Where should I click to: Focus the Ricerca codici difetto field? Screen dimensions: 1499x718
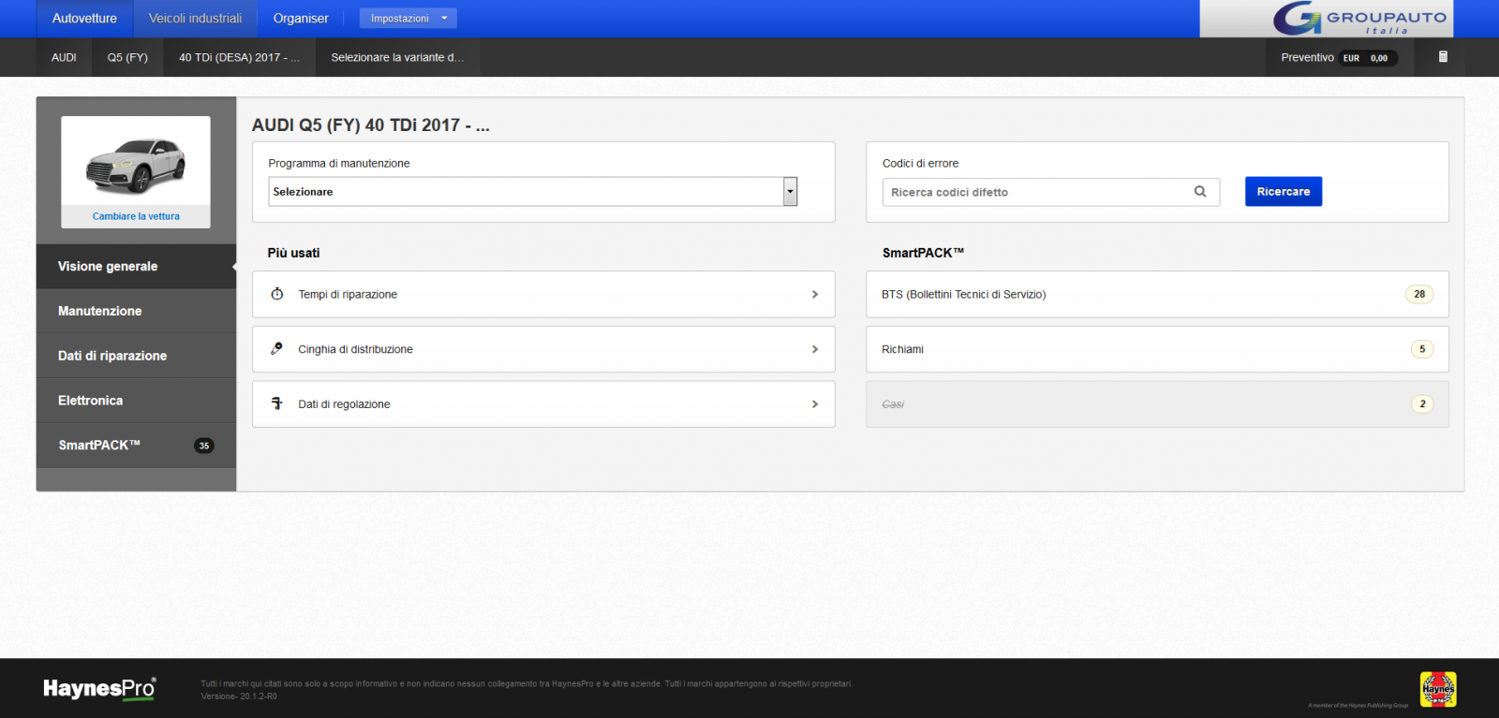(x=1050, y=192)
